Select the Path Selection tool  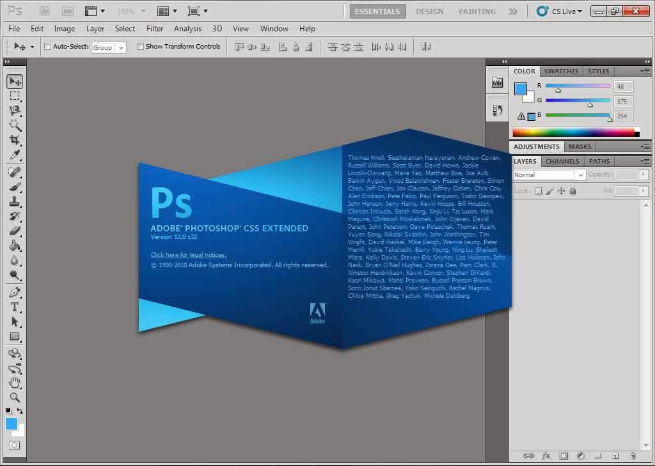pos(15,322)
